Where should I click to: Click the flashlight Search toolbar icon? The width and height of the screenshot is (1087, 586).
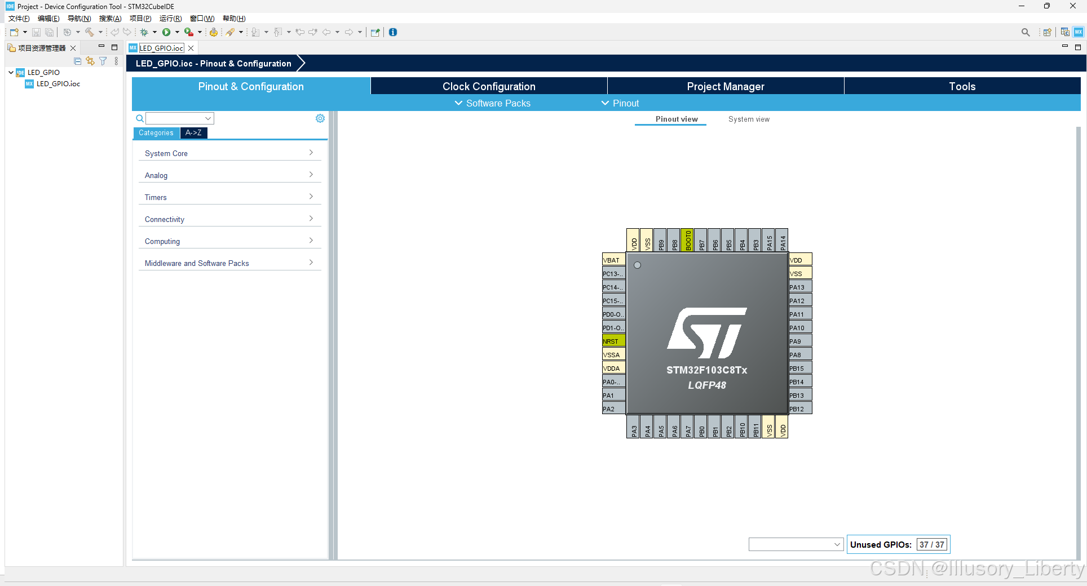230,32
